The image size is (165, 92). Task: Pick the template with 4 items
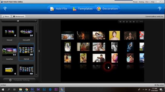pos(10,70)
